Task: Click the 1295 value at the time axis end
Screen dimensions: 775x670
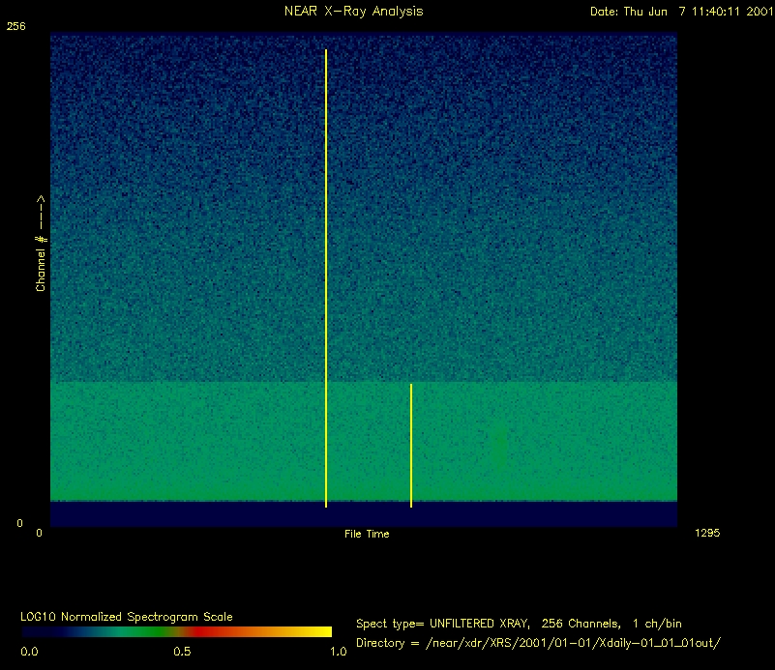Action: pos(706,533)
